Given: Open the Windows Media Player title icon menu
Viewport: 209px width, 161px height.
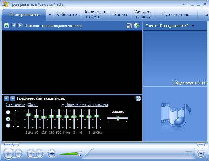Looking at the screenshot, I should [5, 4].
